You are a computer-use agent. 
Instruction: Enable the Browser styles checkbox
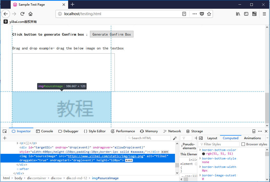pos(243,144)
